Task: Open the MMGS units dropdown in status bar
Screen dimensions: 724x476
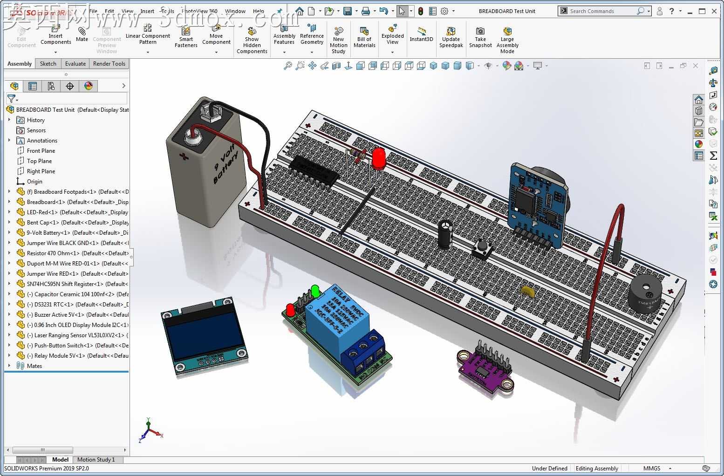Action: (x=670, y=469)
